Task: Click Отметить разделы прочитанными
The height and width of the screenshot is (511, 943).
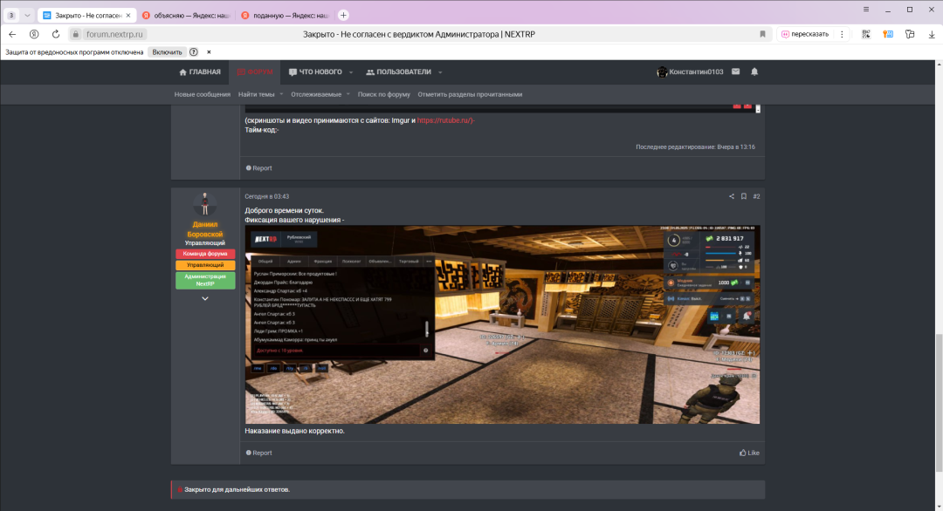Action: (471, 94)
